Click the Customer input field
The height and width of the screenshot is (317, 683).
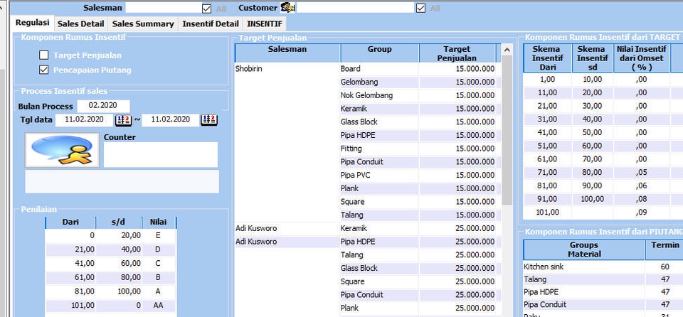pyautogui.click(x=355, y=7)
